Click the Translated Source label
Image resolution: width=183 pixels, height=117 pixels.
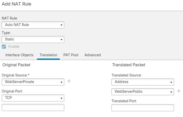(127, 75)
